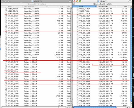Click the crossed-pencil read-only icon in right window
This screenshot has width=134, height=108.
click(x=74, y=4)
